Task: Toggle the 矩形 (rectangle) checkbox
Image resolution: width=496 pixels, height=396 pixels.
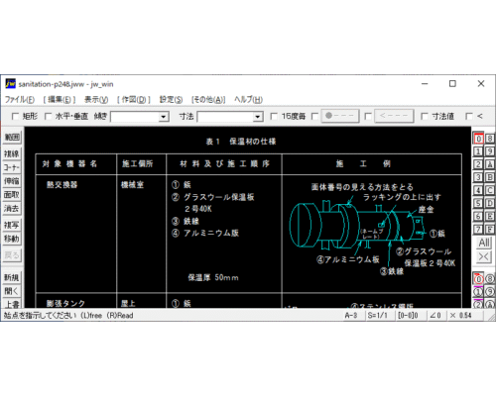Action: (15, 117)
